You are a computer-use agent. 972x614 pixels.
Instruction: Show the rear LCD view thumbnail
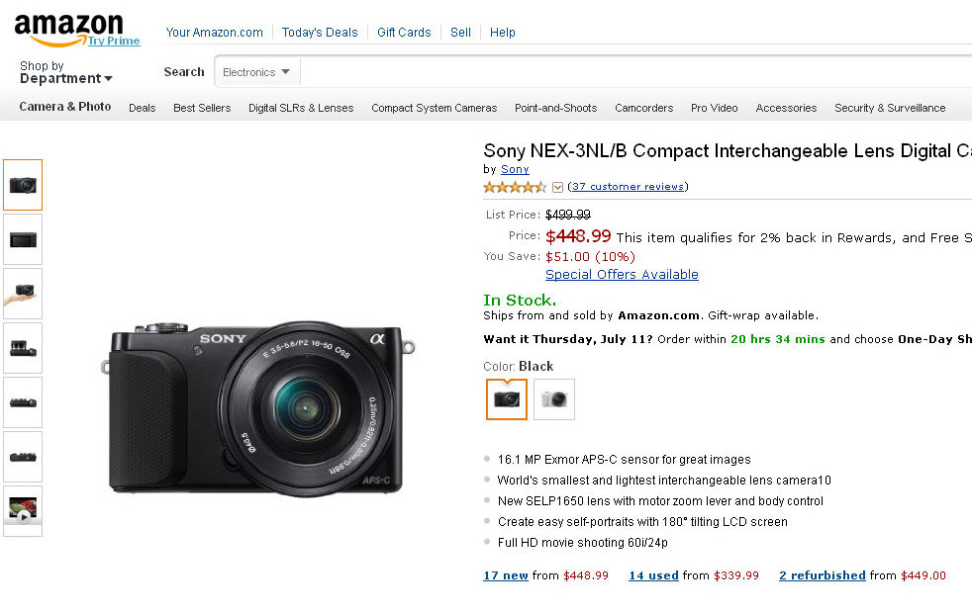(x=23, y=239)
